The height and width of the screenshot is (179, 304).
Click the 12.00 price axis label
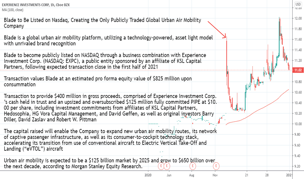point(298,18)
